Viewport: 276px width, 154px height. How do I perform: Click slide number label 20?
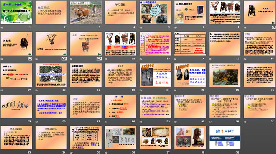pyautogui.click(x=133, y=90)
